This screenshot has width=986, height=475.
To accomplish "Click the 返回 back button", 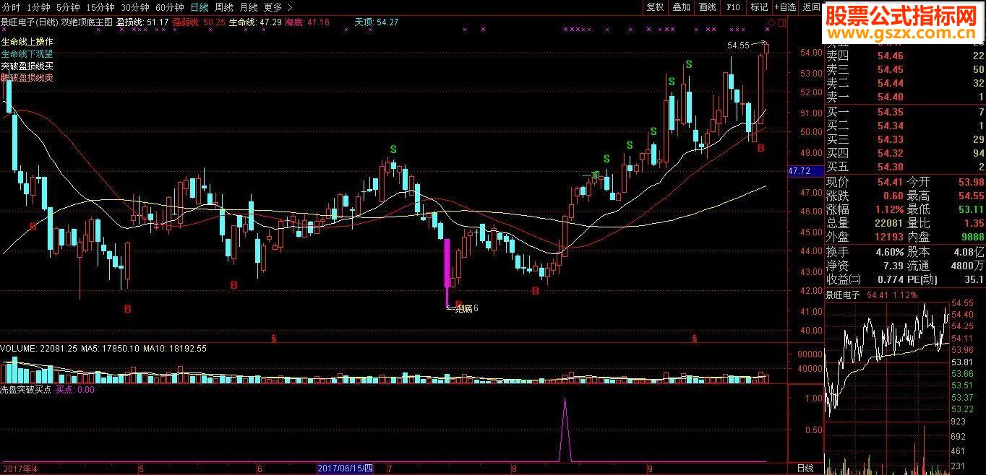I will point(811,7).
